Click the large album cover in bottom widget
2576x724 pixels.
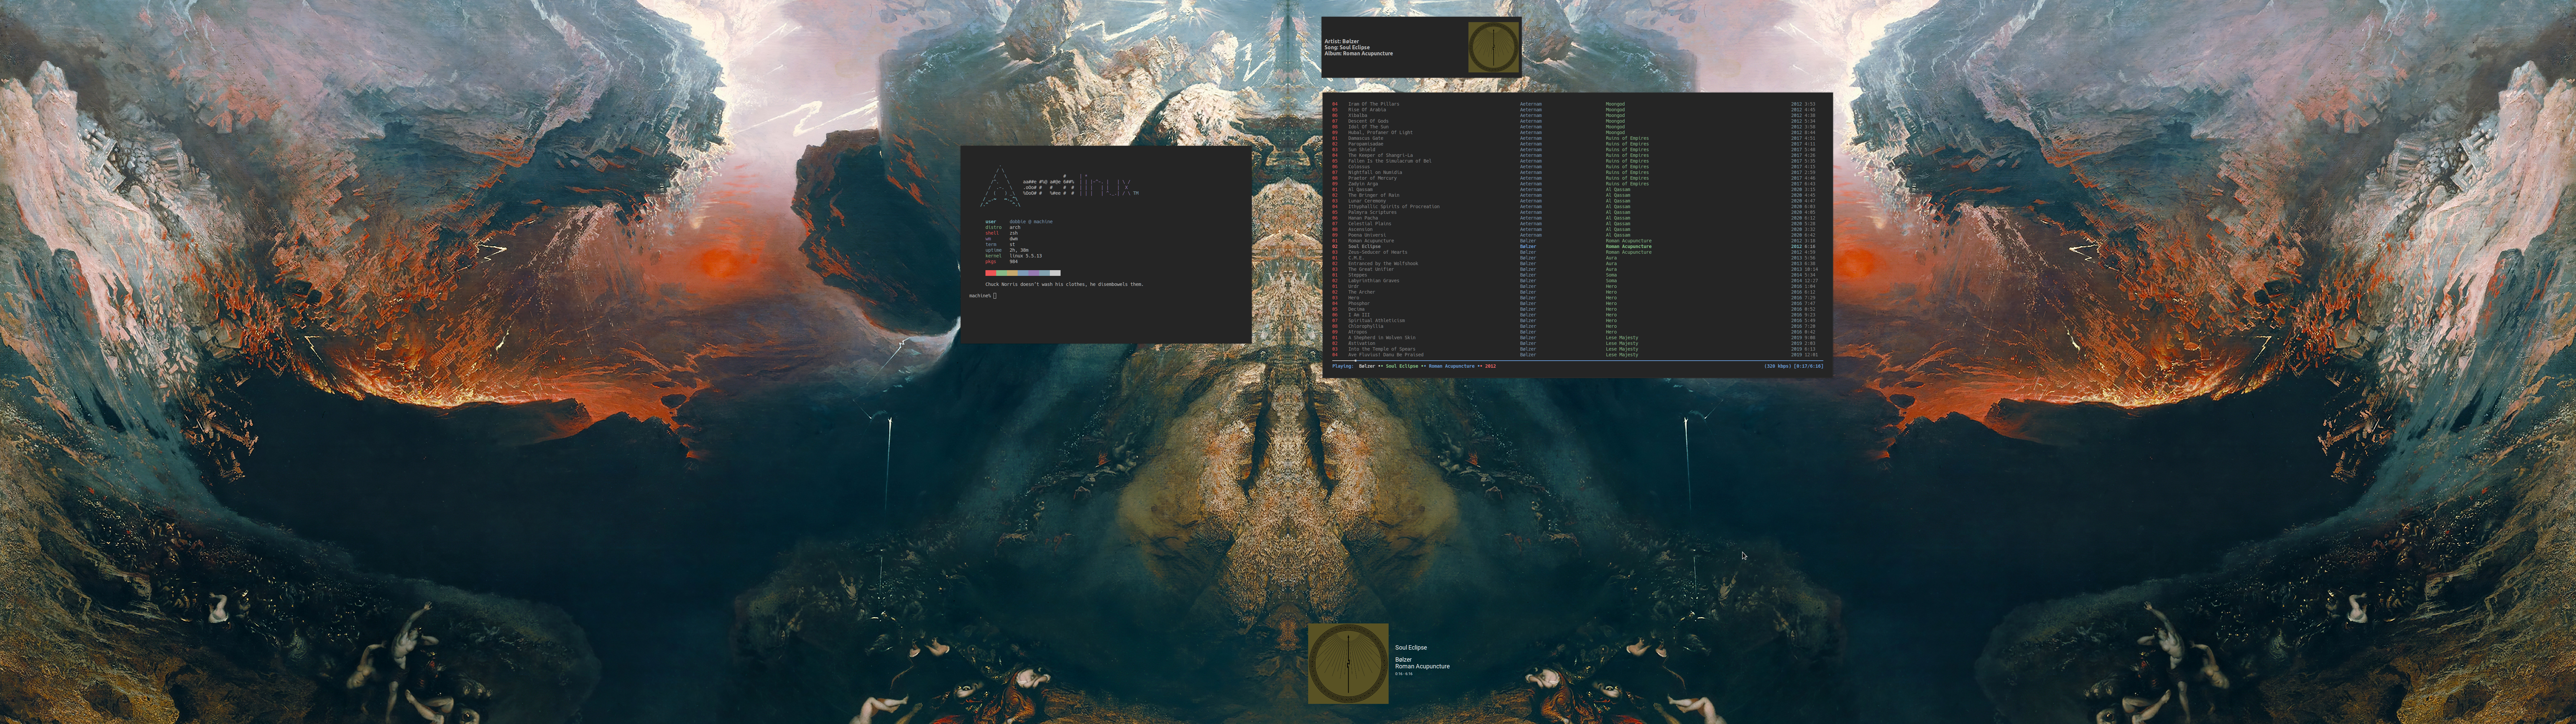click(x=1348, y=664)
